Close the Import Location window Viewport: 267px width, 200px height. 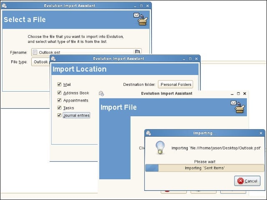196,59
